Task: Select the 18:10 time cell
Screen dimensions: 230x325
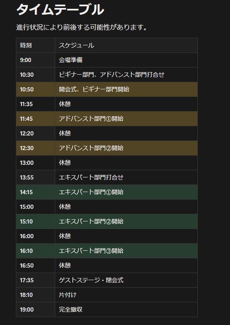Action: coord(36,295)
